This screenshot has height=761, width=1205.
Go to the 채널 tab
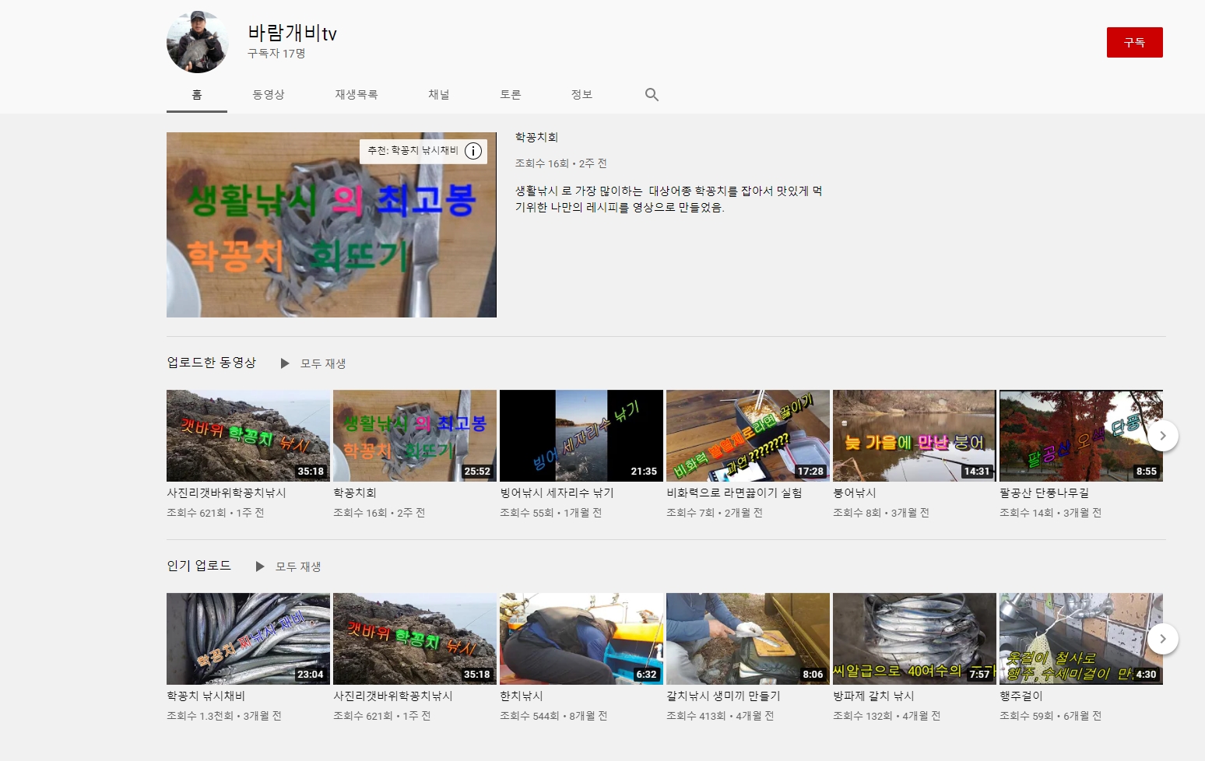[439, 95]
